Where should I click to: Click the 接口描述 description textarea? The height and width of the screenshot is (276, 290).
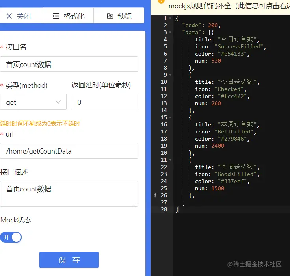coord(69,194)
